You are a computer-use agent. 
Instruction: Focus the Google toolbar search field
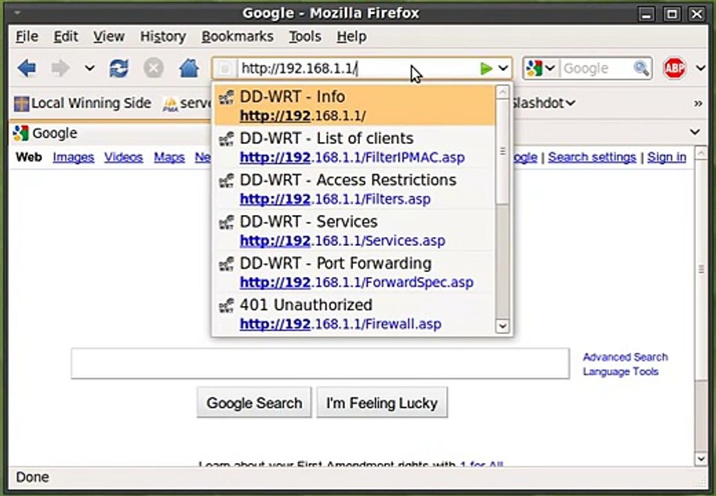(598, 68)
